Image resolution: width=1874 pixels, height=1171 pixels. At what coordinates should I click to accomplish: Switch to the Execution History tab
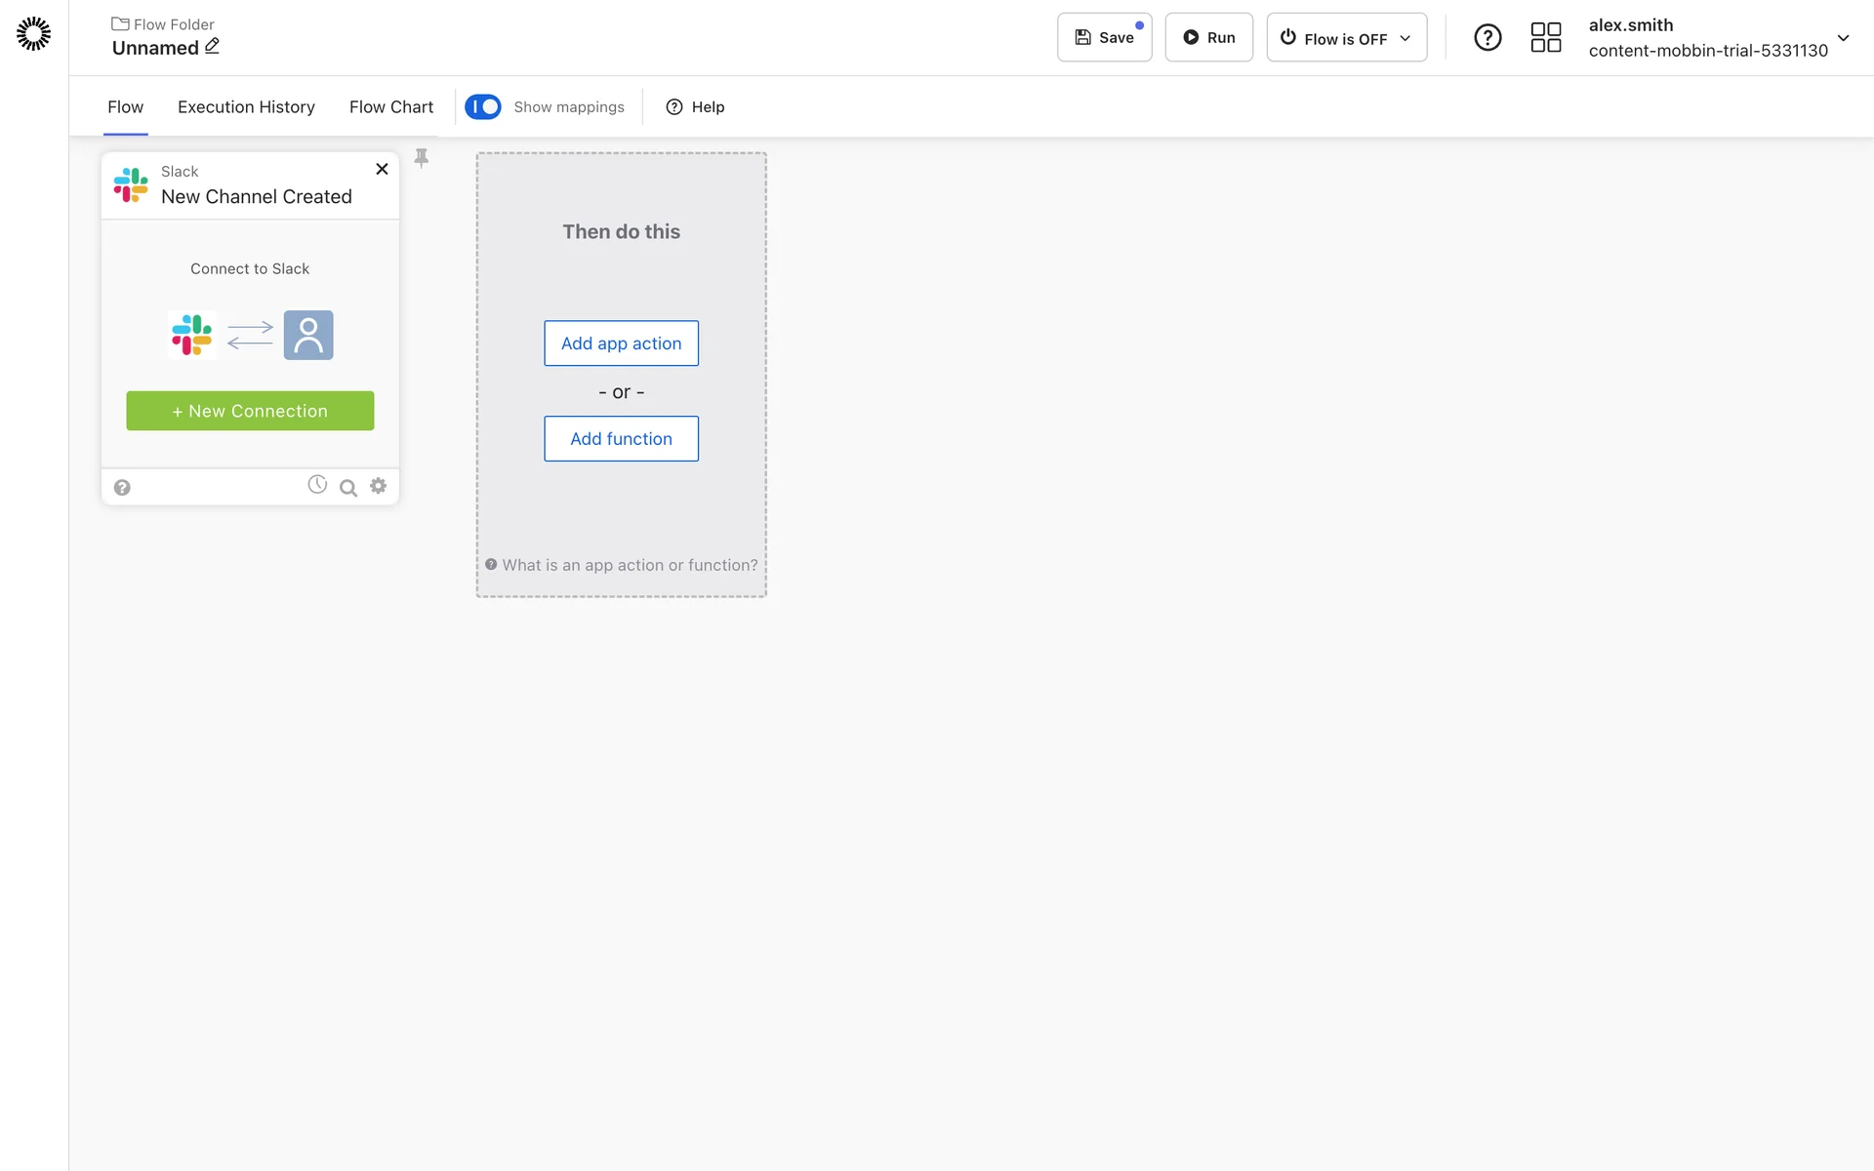246,107
